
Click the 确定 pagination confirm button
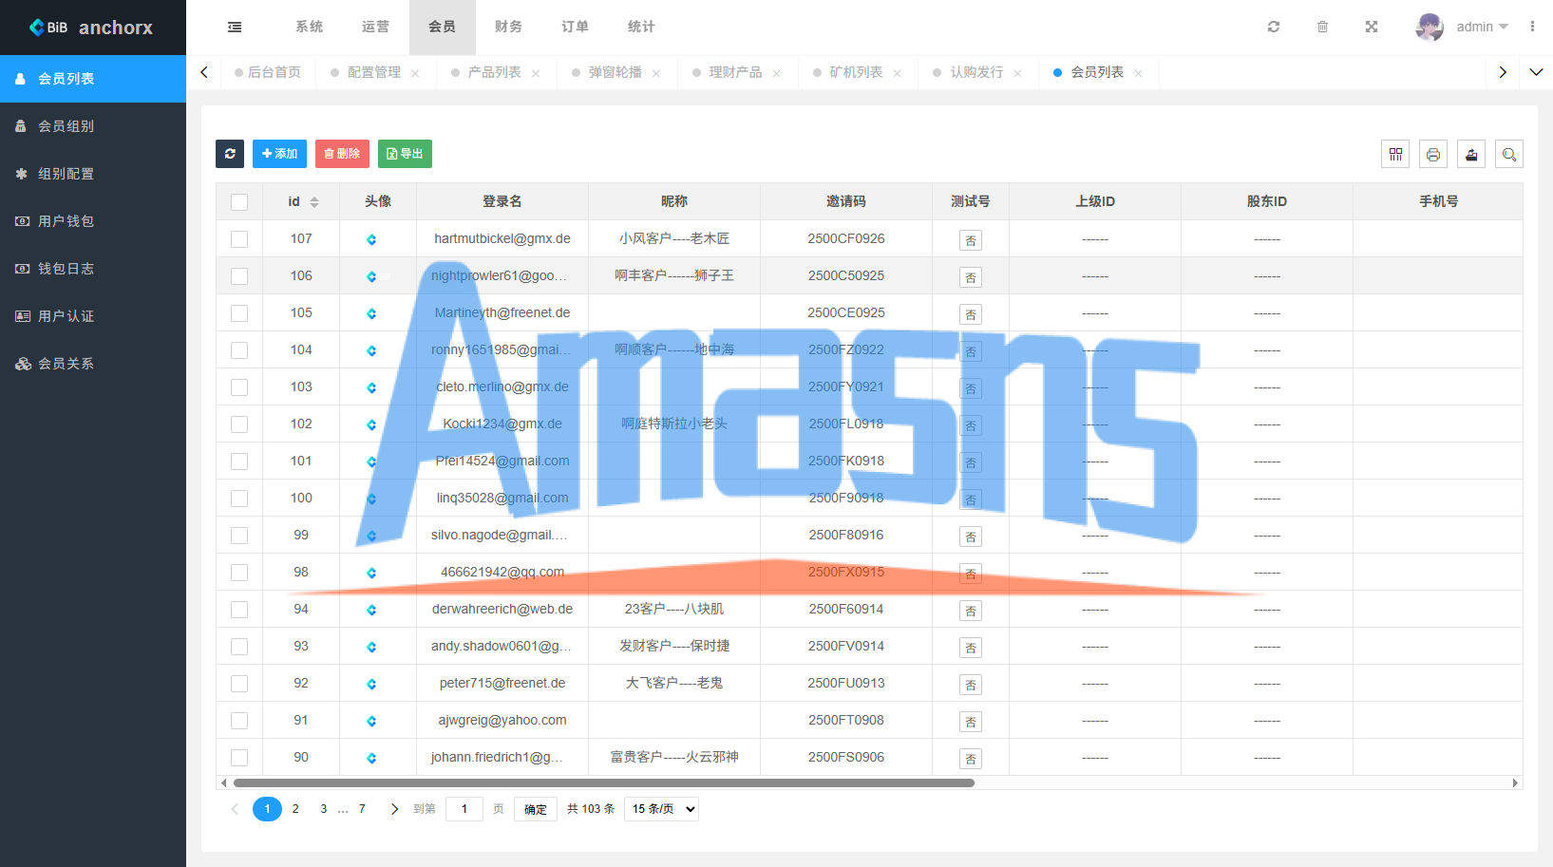coord(536,809)
